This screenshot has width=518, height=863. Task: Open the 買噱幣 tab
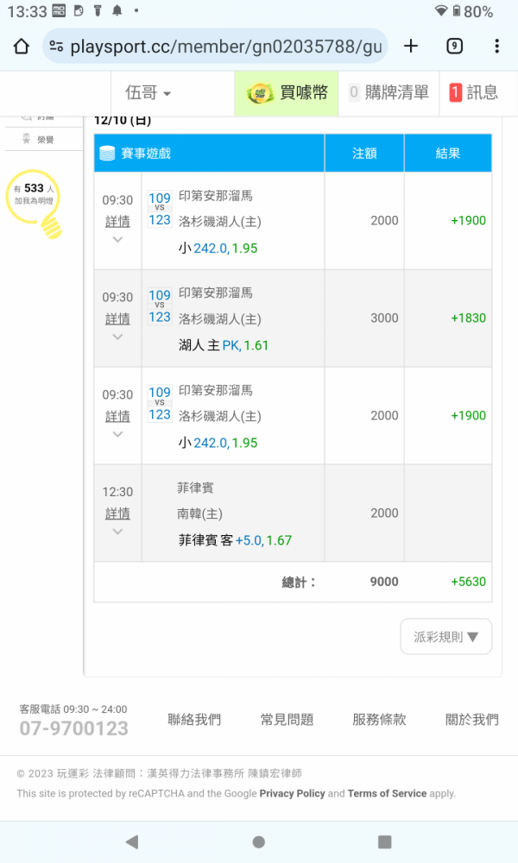(x=287, y=92)
